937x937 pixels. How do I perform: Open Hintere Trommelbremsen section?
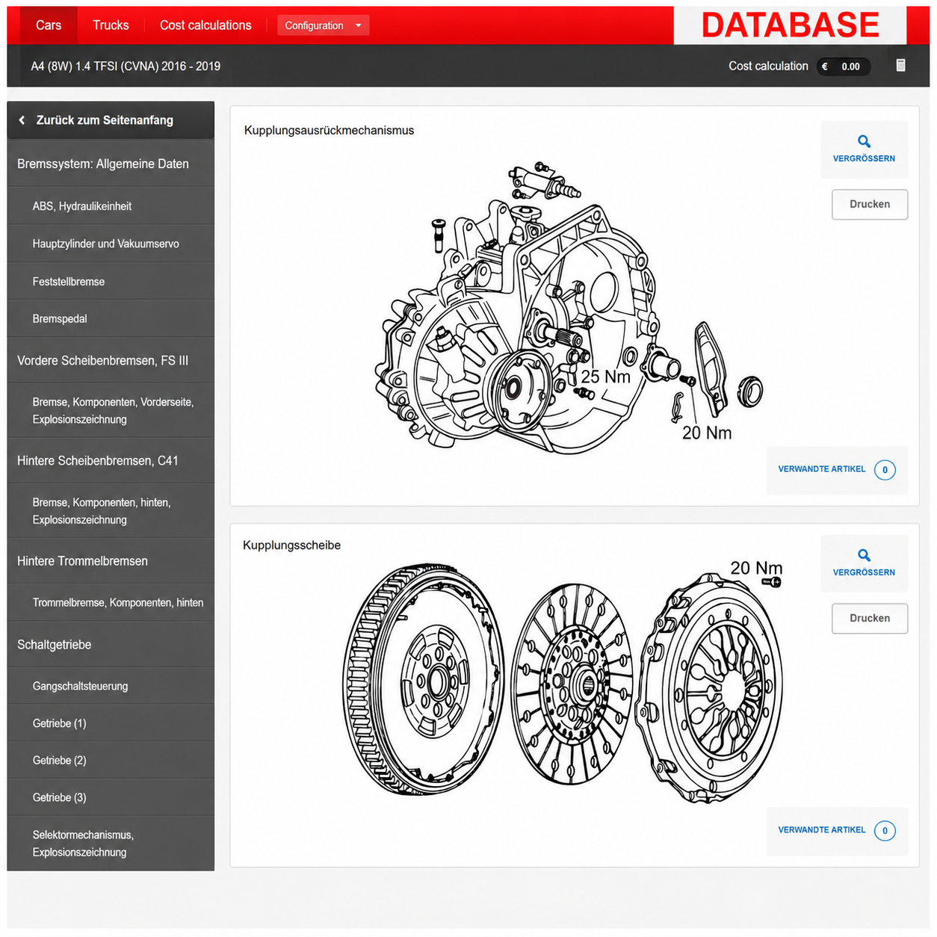111,560
